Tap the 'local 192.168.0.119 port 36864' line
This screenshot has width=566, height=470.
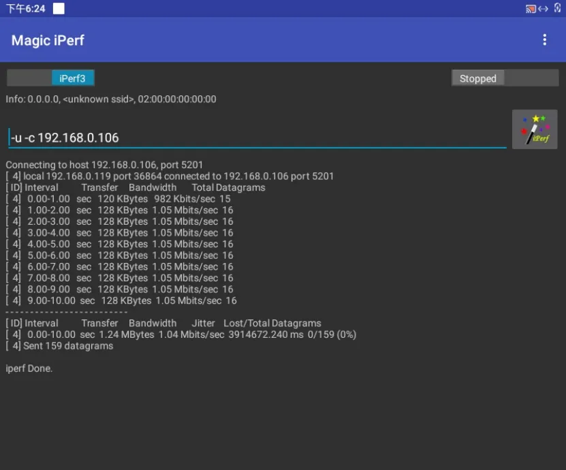tap(170, 176)
